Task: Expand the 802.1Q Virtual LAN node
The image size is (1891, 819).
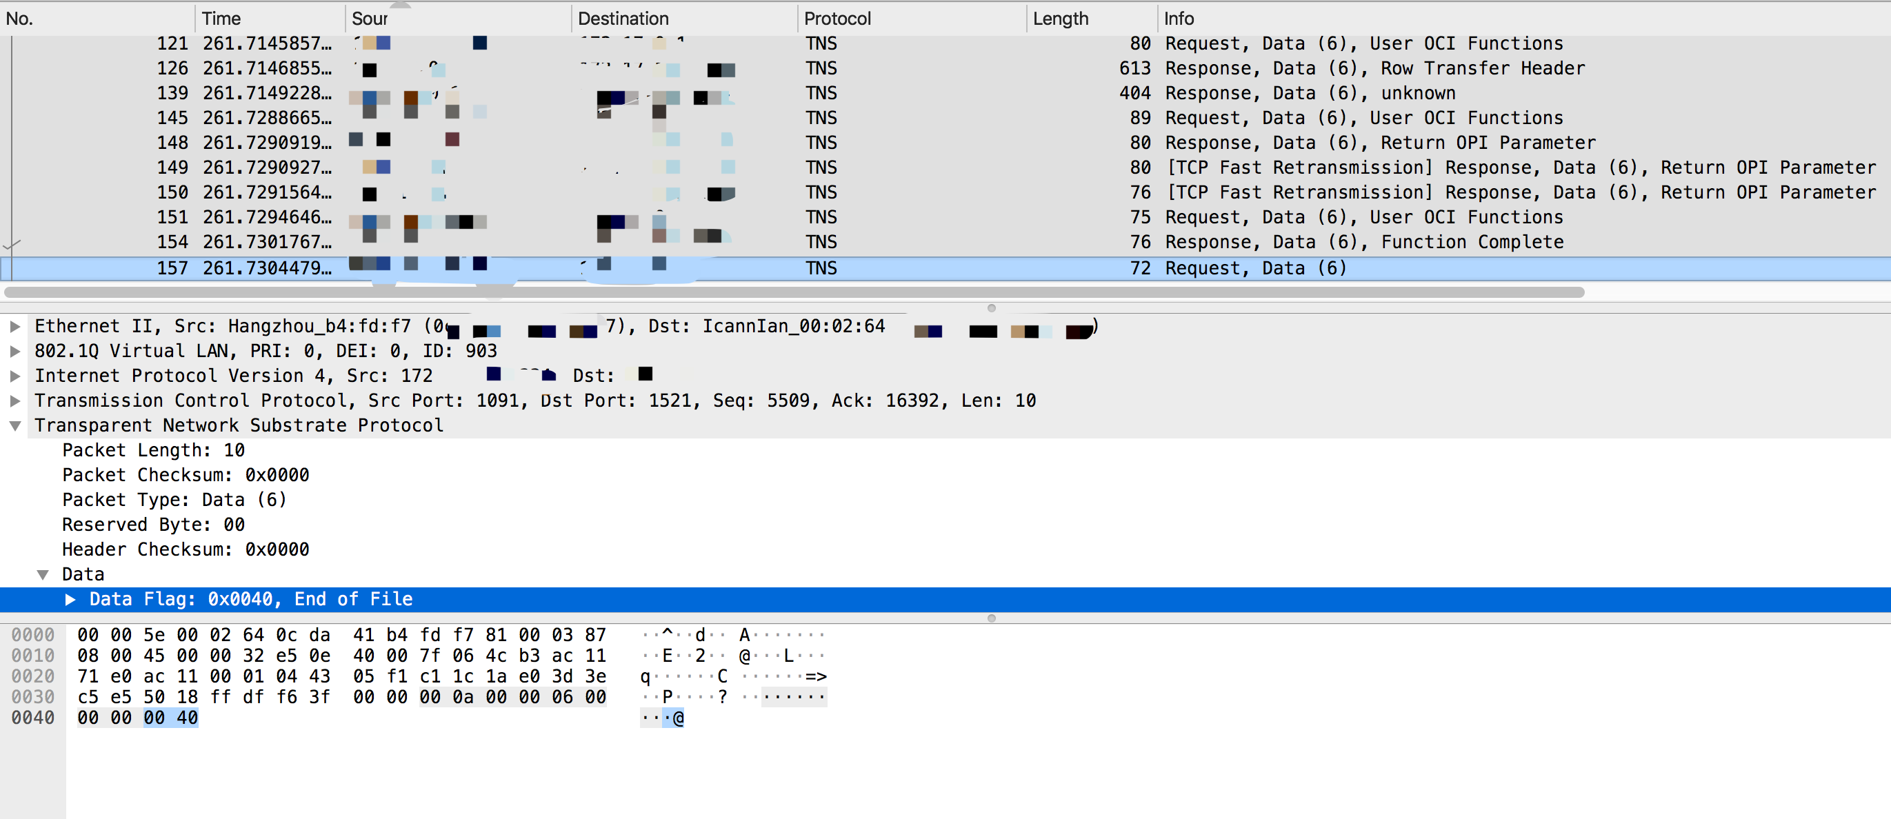Action: tap(14, 352)
